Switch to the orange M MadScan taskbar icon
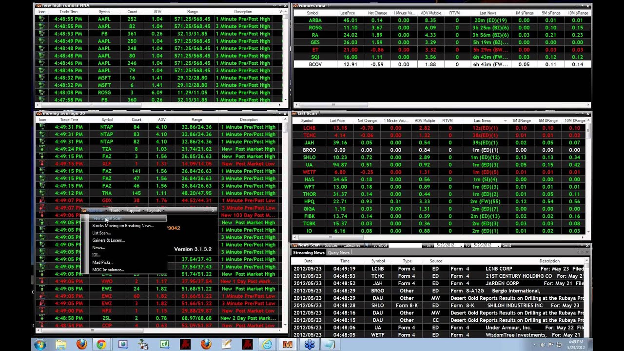 (288, 345)
